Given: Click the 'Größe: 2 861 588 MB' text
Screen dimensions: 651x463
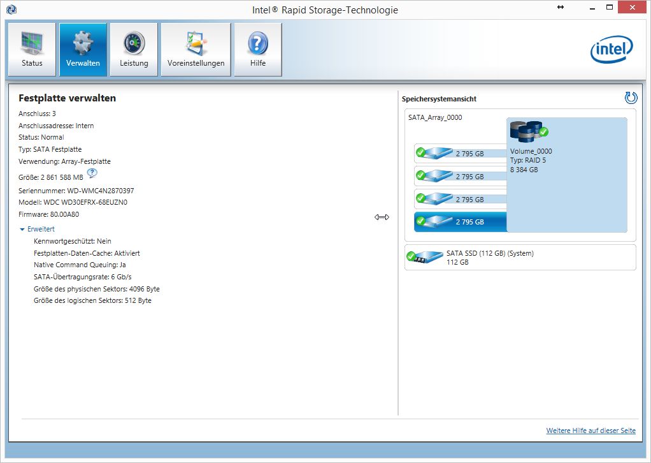Looking at the screenshot, I should click(x=51, y=177).
